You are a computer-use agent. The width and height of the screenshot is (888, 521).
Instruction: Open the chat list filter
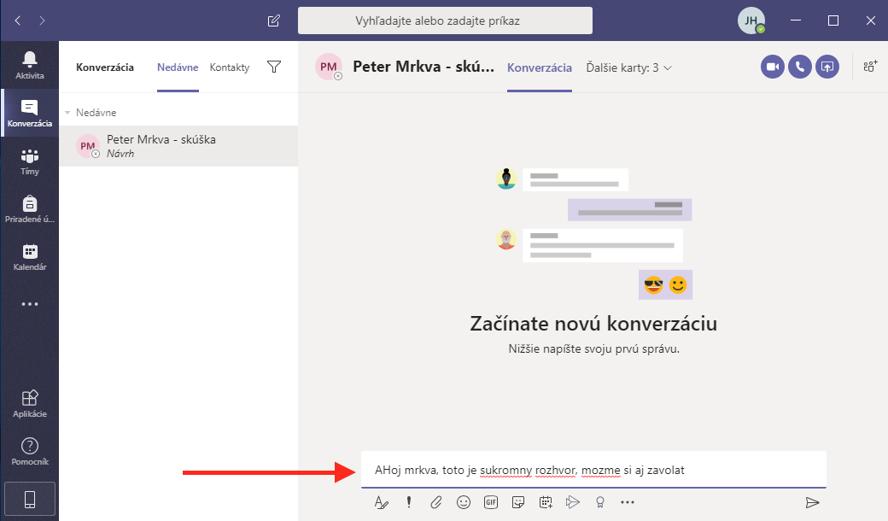pos(274,67)
